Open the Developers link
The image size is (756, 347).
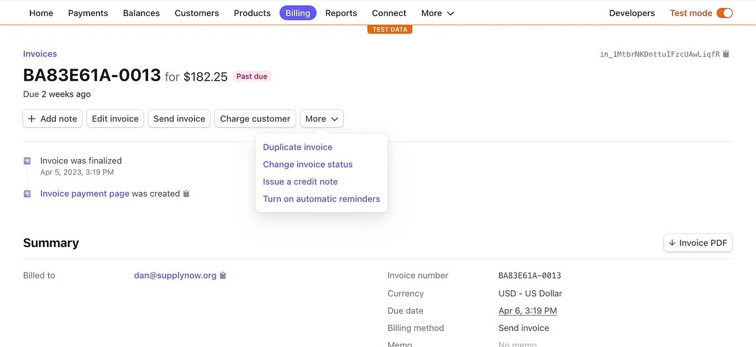point(632,13)
